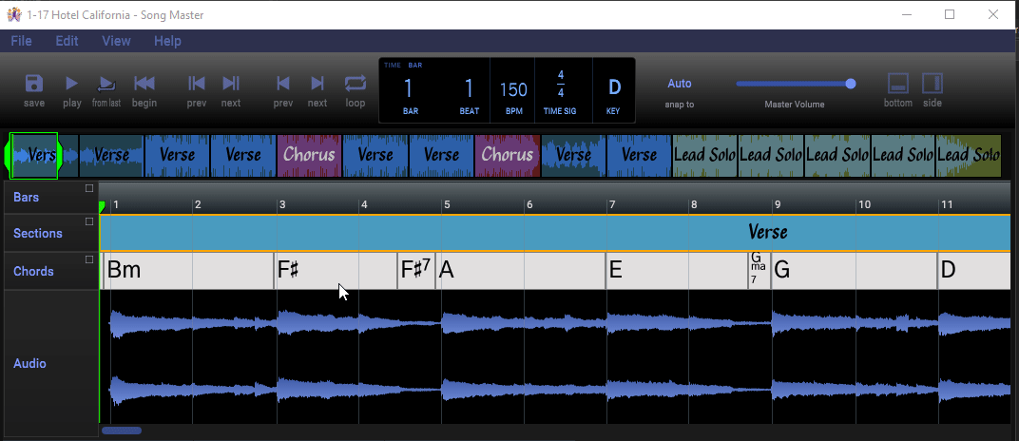
Task: Collapse the Sections track box
Action: click(x=89, y=221)
